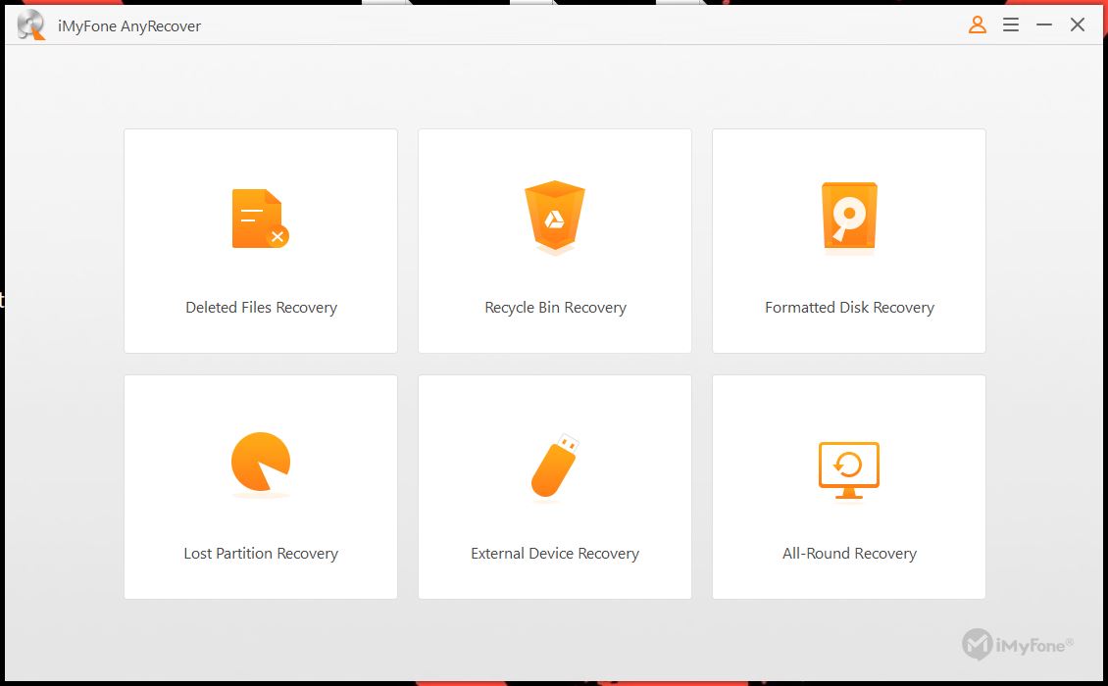Click the Formatted Disk Recovery drive icon
Image resolution: width=1108 pixels, height=686 pixels.
[x=849, y=217]
